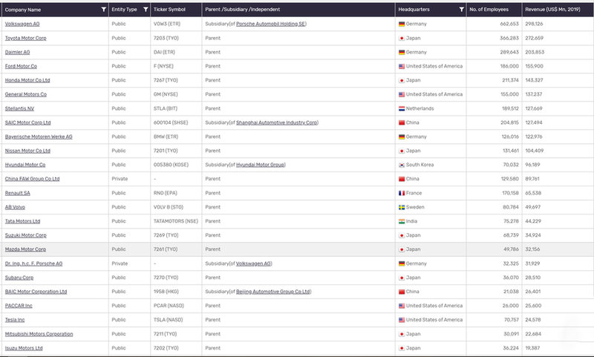The height and width of the screenshot is (357, 594).
Task: Open Mazda Motor Corp link
Action: [25, 249]
